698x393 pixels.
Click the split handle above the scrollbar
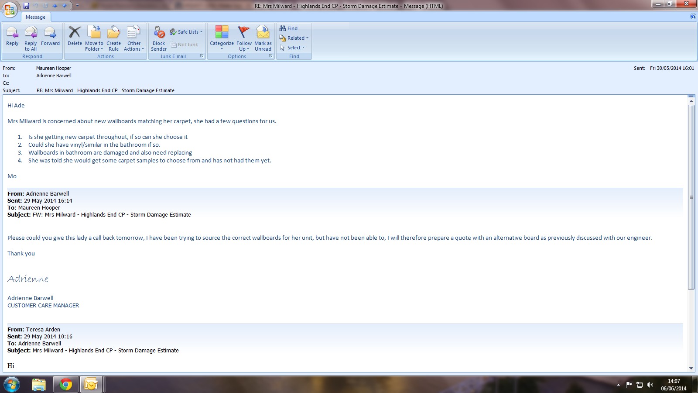(x=691, y=96)
